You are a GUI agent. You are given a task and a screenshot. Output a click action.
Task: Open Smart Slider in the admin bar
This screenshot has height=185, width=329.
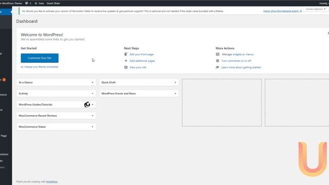coord(53,4)
